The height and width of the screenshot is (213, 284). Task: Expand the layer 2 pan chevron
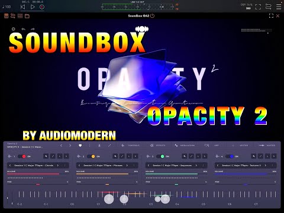137,182
